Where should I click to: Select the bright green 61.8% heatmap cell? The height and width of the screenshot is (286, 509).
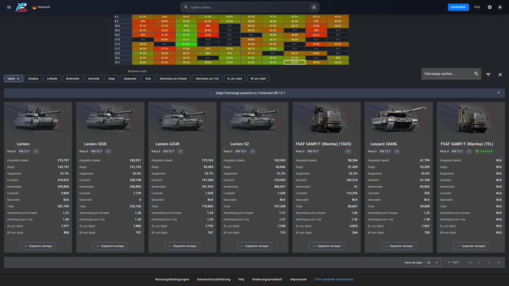186,44
